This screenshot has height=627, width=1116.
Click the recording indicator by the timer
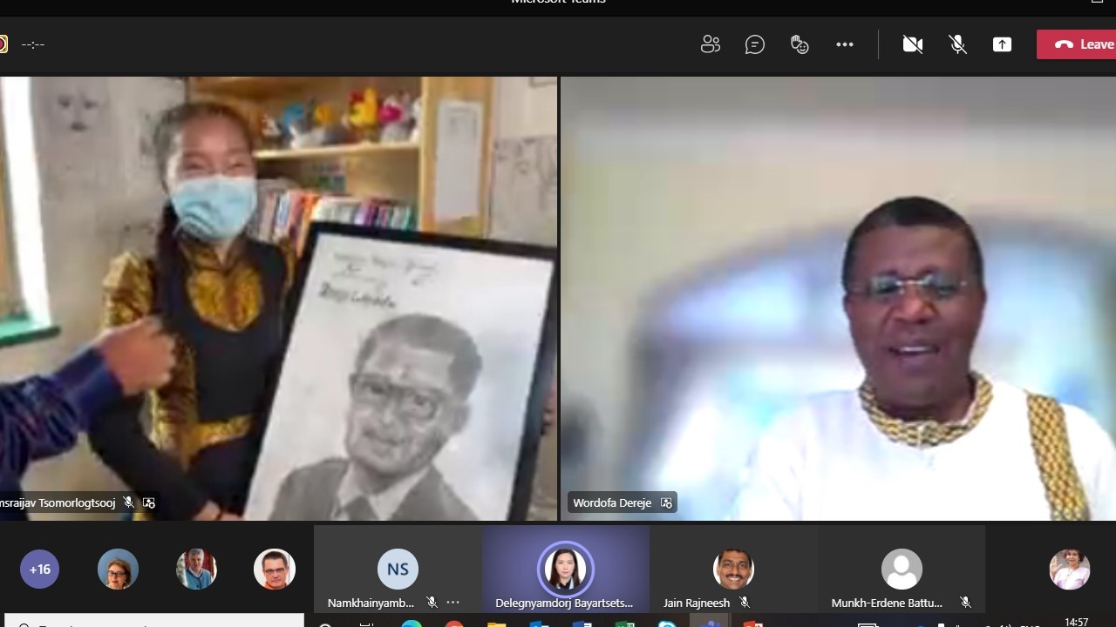point(3,44)
